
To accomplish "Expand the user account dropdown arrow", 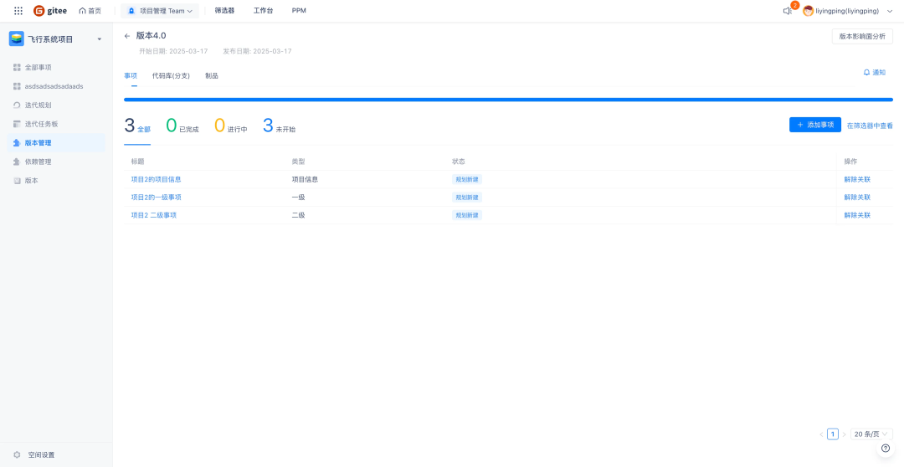I will (x=890, y=11).
